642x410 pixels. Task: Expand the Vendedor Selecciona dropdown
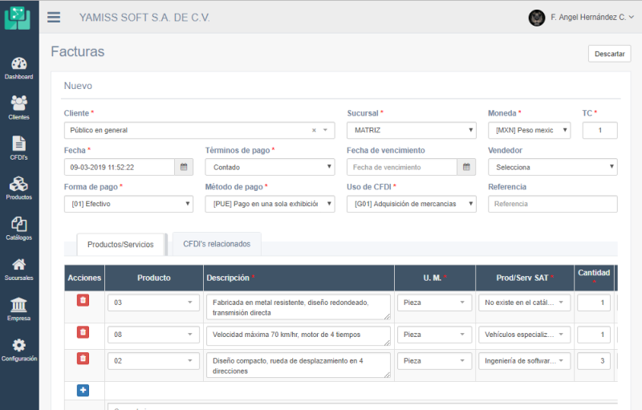pyautogui.click(x=552, y=167)
